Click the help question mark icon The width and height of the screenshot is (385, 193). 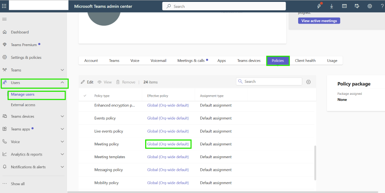click(x=382, y=6)
